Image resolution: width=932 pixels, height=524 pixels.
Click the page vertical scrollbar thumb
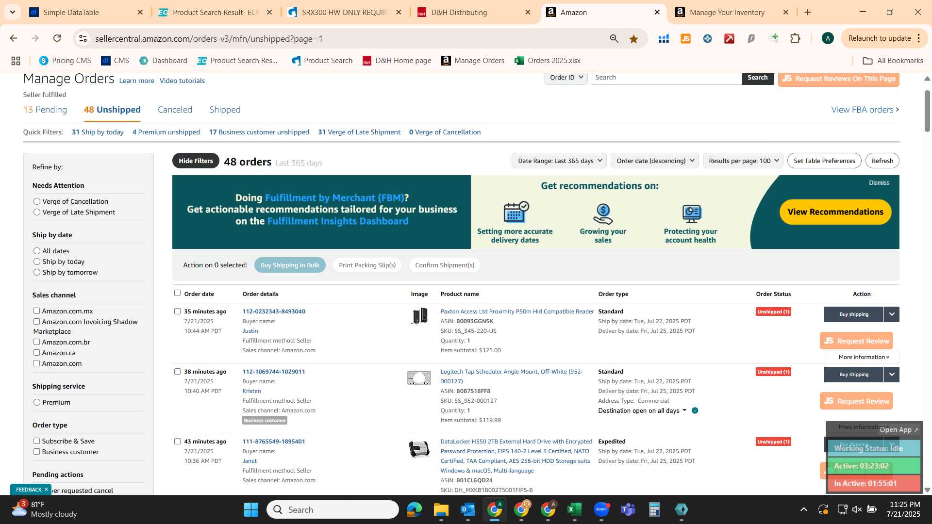point(927,111)
